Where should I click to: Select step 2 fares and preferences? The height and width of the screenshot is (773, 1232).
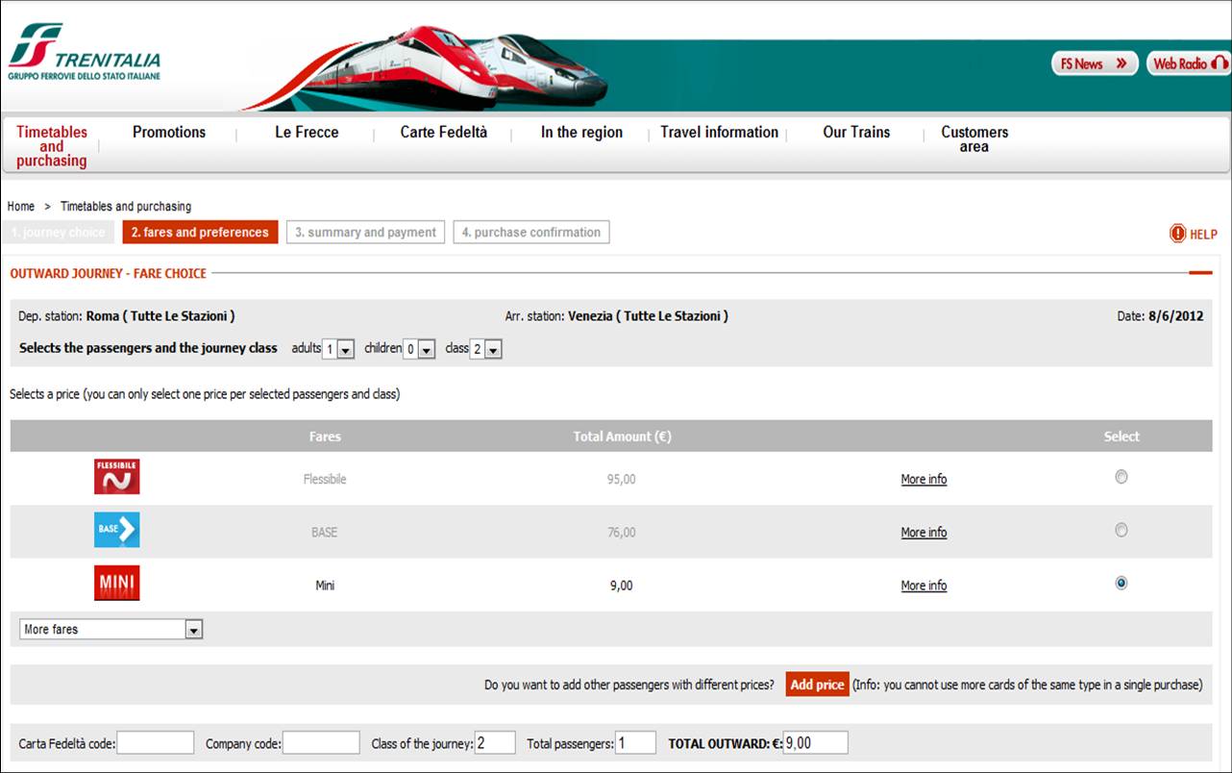click(200, 233)
